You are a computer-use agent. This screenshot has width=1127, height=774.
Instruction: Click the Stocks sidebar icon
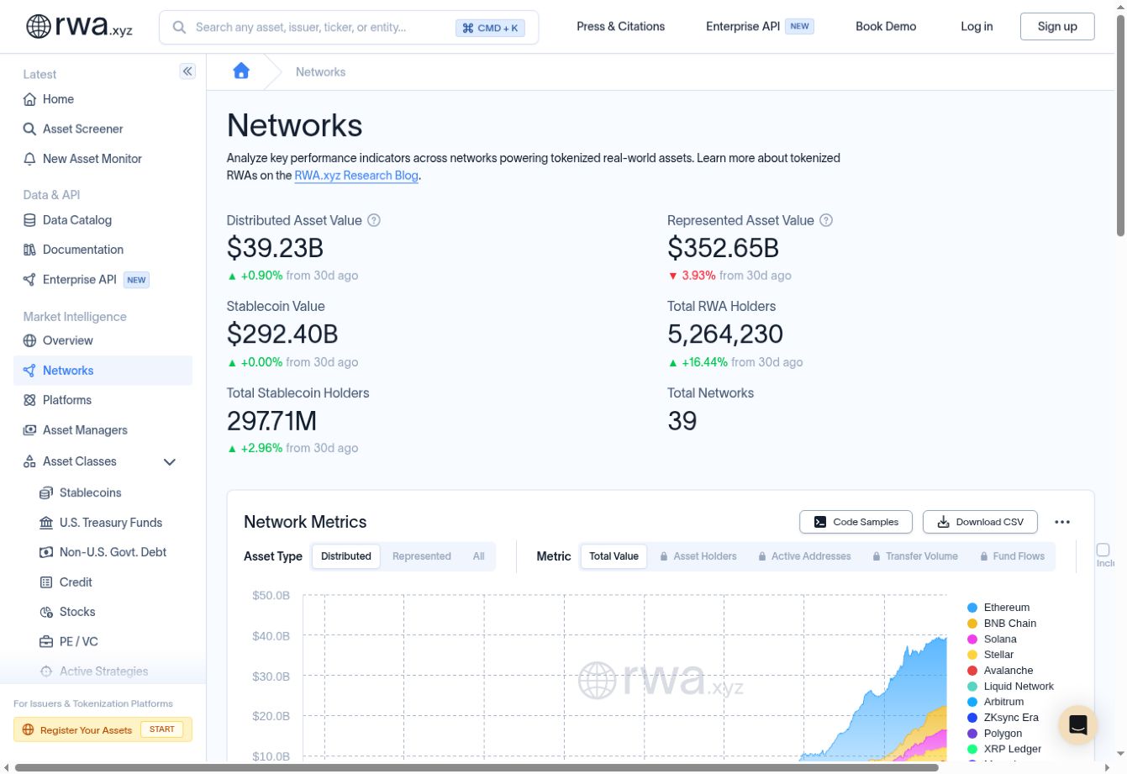point(46,612)
